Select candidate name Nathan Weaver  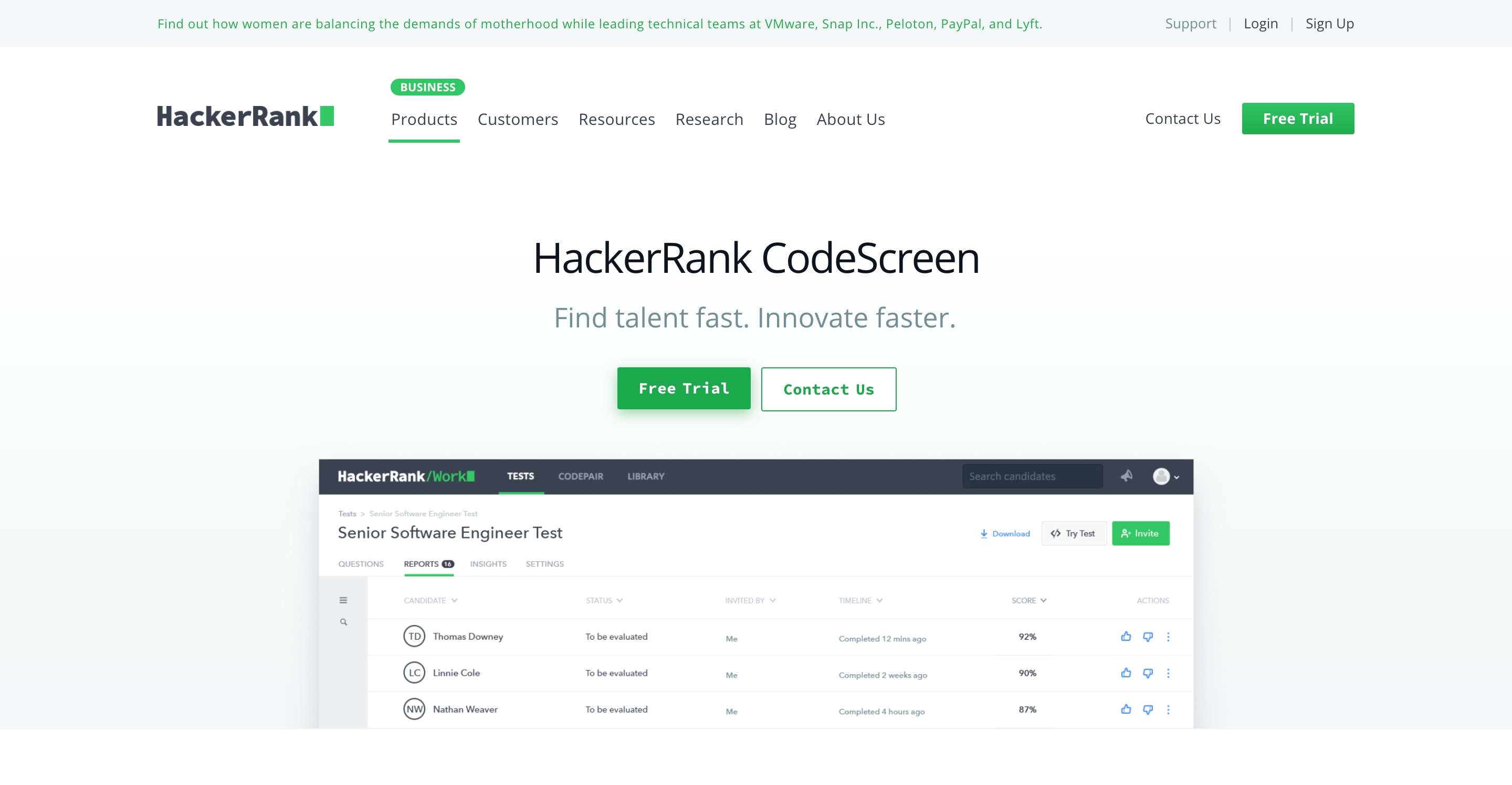[x=465, y=709]
